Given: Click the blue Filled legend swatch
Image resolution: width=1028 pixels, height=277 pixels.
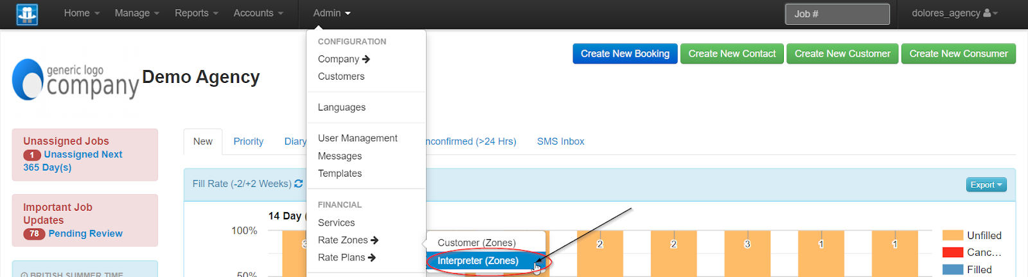Looking at the screenshot, I should click(952, 269).
